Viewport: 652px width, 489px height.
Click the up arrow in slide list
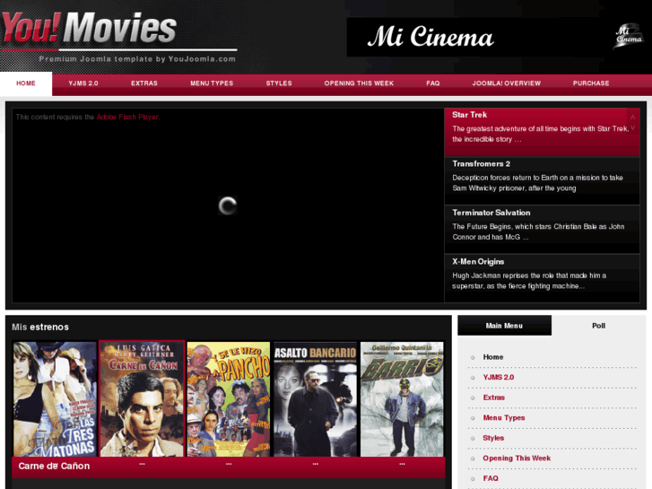632,117
